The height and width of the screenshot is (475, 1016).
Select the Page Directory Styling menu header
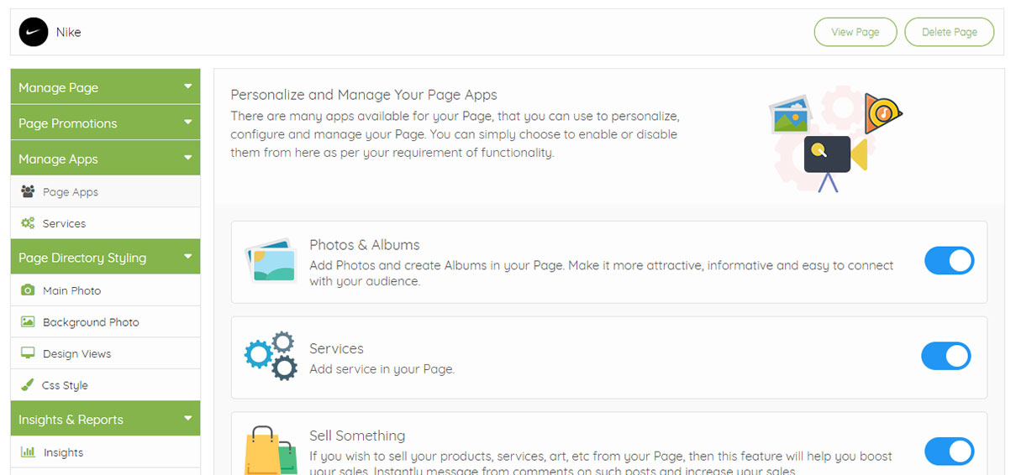[82, 258]
